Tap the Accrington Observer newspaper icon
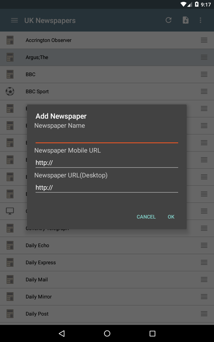The width and height of the screenshot is (214, 342). click(x=10, y=40)
